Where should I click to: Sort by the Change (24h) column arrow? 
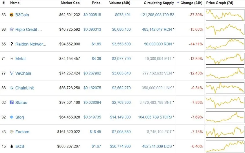pyautogui.click(x=178, y=2)
